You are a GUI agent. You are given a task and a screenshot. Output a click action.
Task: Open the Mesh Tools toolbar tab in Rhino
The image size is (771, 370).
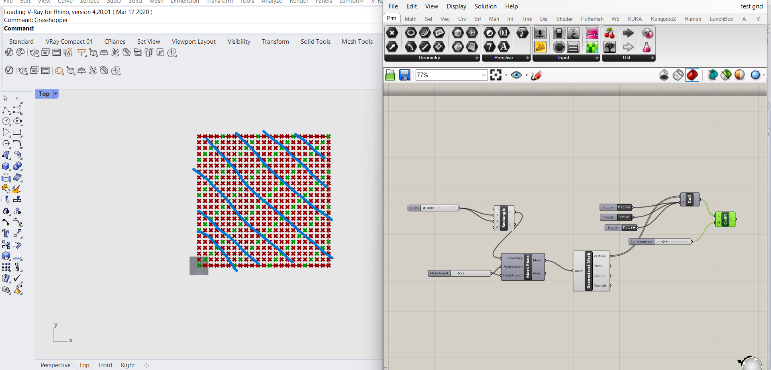(x=357, y=41)
